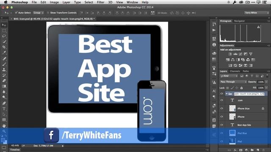
Task: Add a Channel Mixer adjustment
Action: [248, 60]
